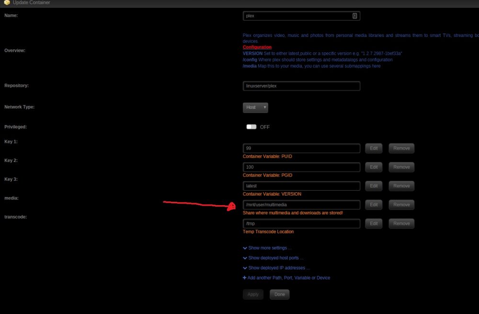Click the media field /mnt/user/multimedia
479x314 pixels.
pyautogui.click(x=301, y=205)
